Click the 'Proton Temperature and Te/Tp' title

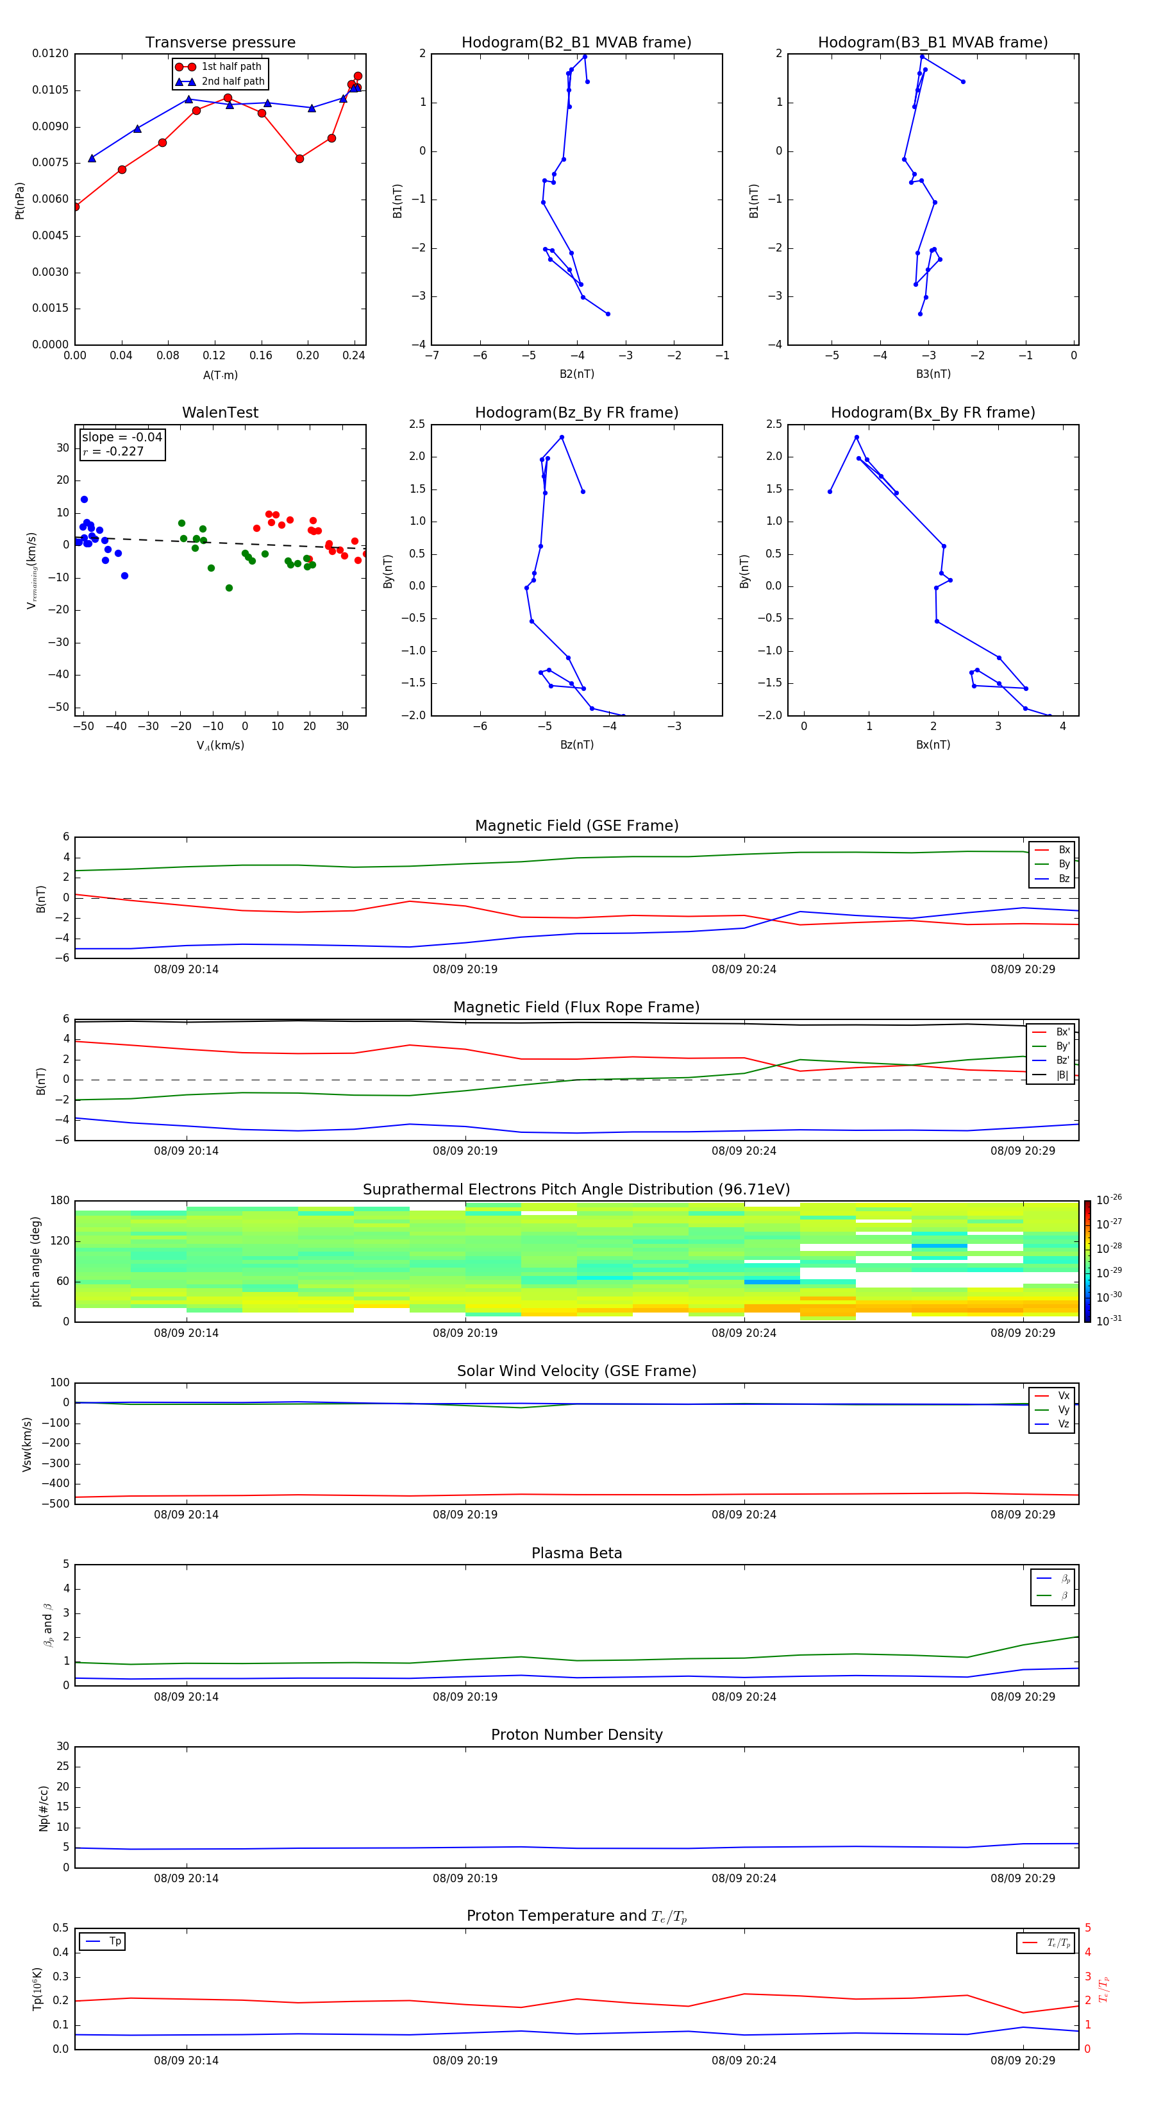[x=576, y=1916]
